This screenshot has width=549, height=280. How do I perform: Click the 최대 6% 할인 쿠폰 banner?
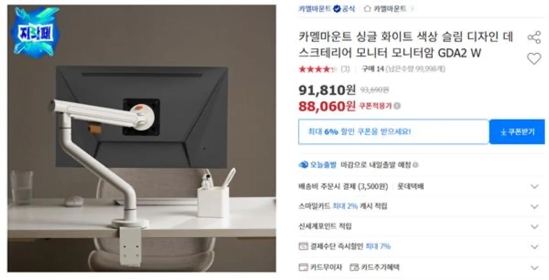click(x=393, y=132)
